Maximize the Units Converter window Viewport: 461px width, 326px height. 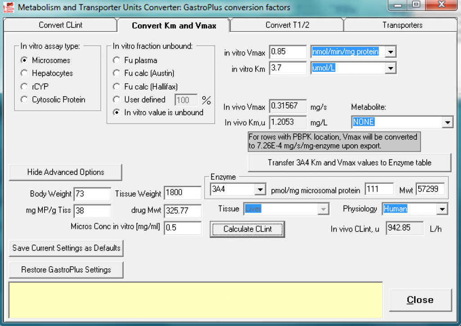pyautogui.click(x=416, y=5)
